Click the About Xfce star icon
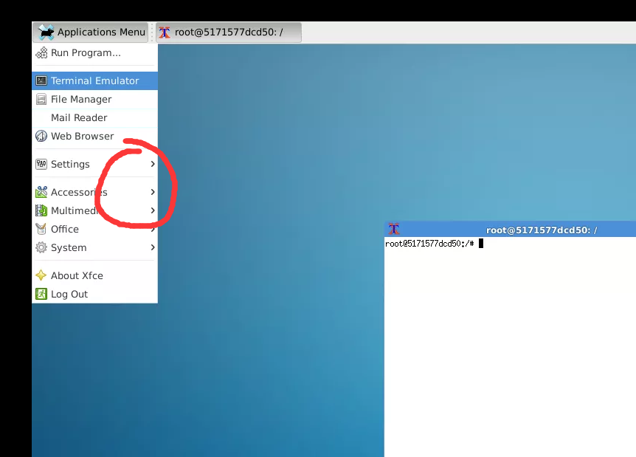This screenshot has height=457, width=636. (41, 275)
